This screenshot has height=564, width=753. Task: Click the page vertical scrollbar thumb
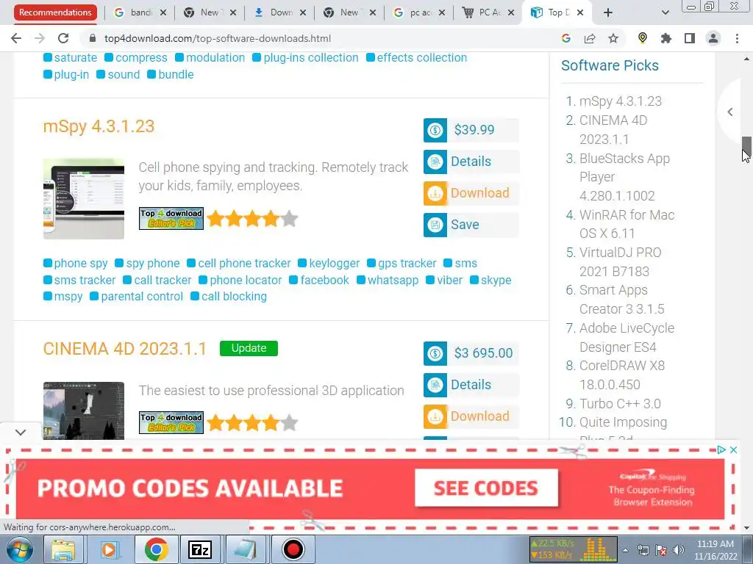746,146
